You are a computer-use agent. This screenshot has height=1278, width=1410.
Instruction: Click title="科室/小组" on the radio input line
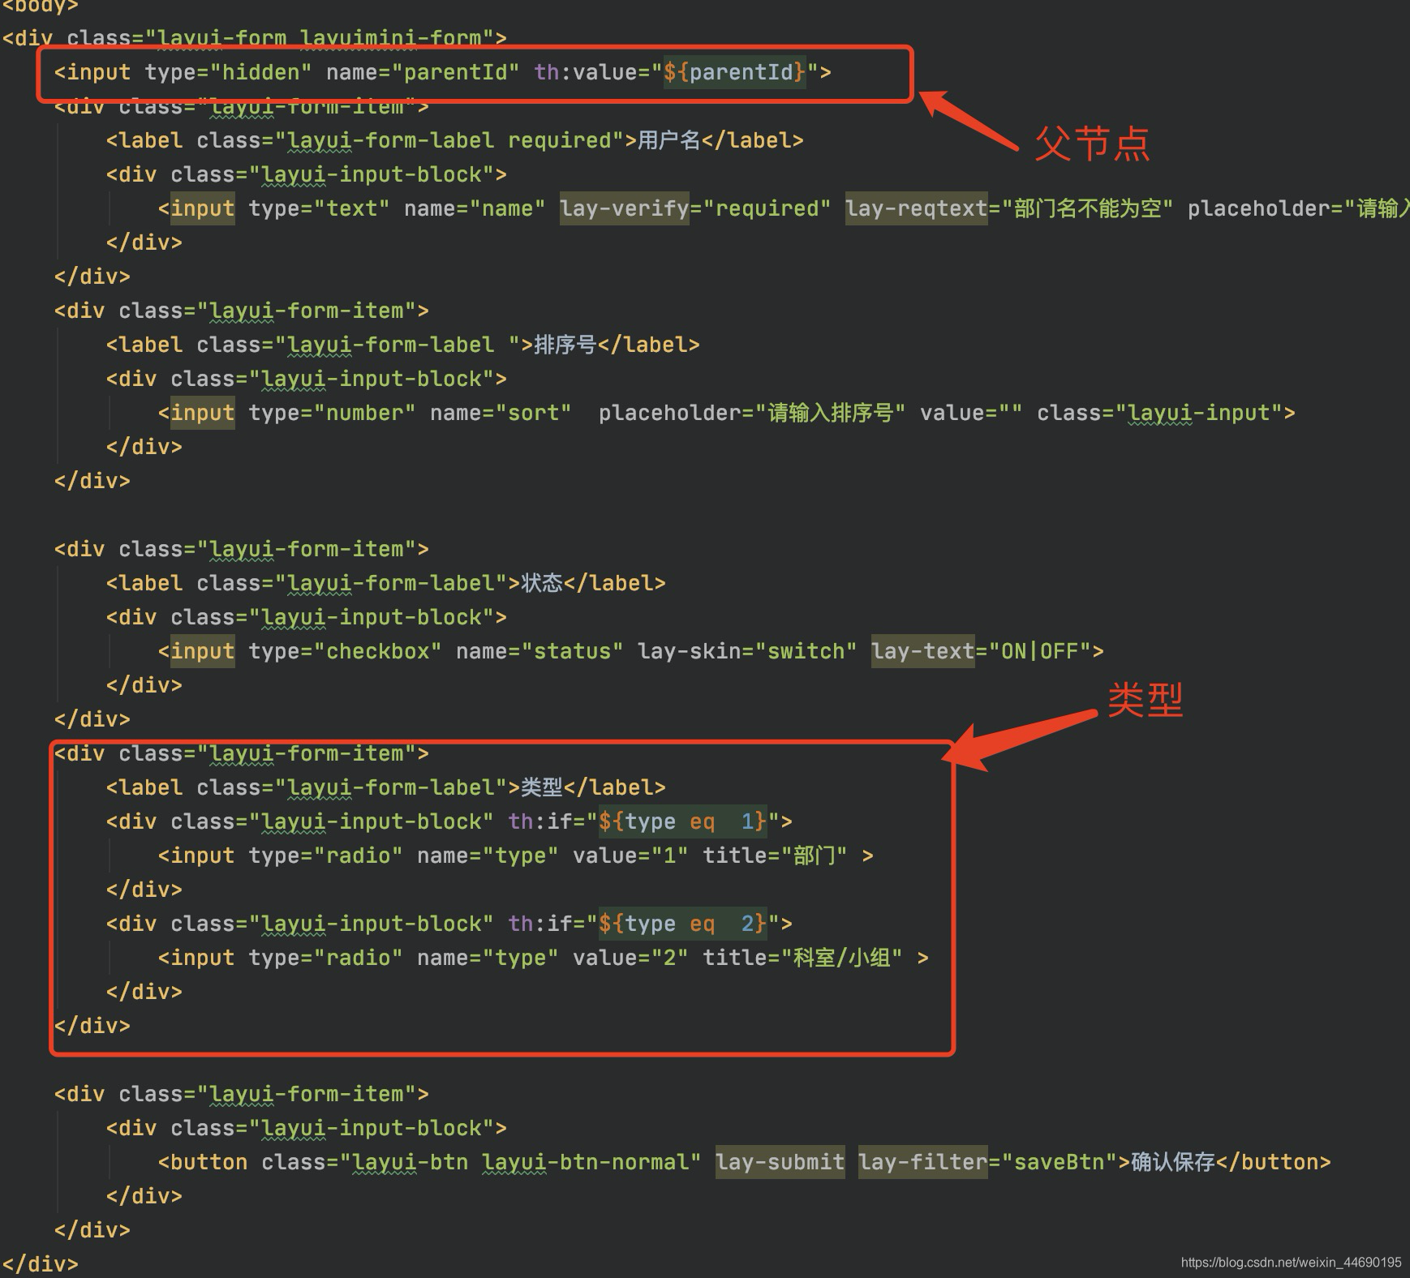click(802, 958)
